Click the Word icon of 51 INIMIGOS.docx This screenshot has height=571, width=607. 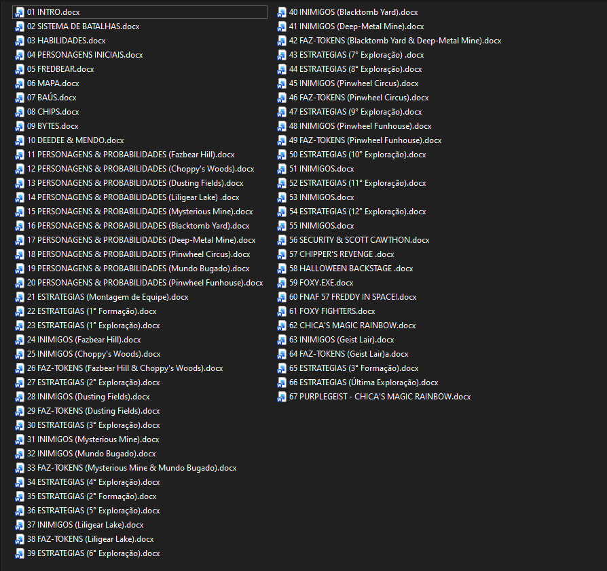(282, 169)
